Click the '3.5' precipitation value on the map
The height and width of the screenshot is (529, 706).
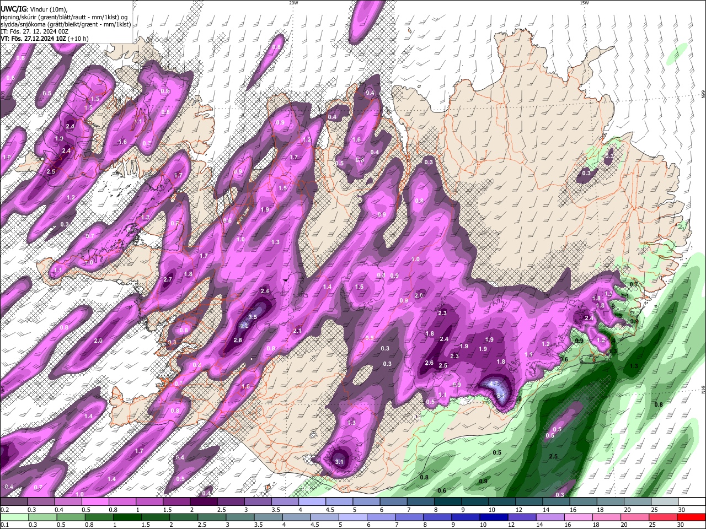253,317
